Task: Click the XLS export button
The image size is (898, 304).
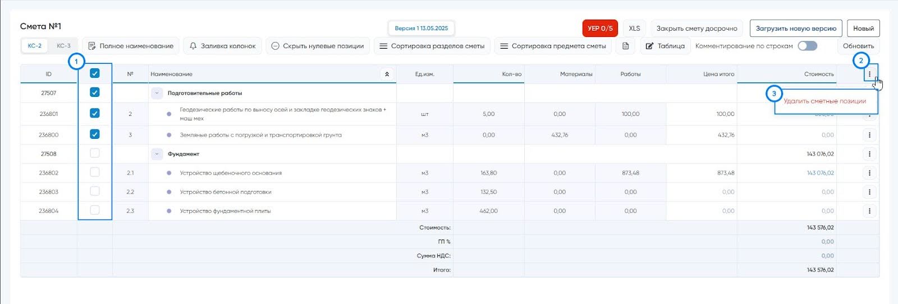Action: click(x=634, y=28)
